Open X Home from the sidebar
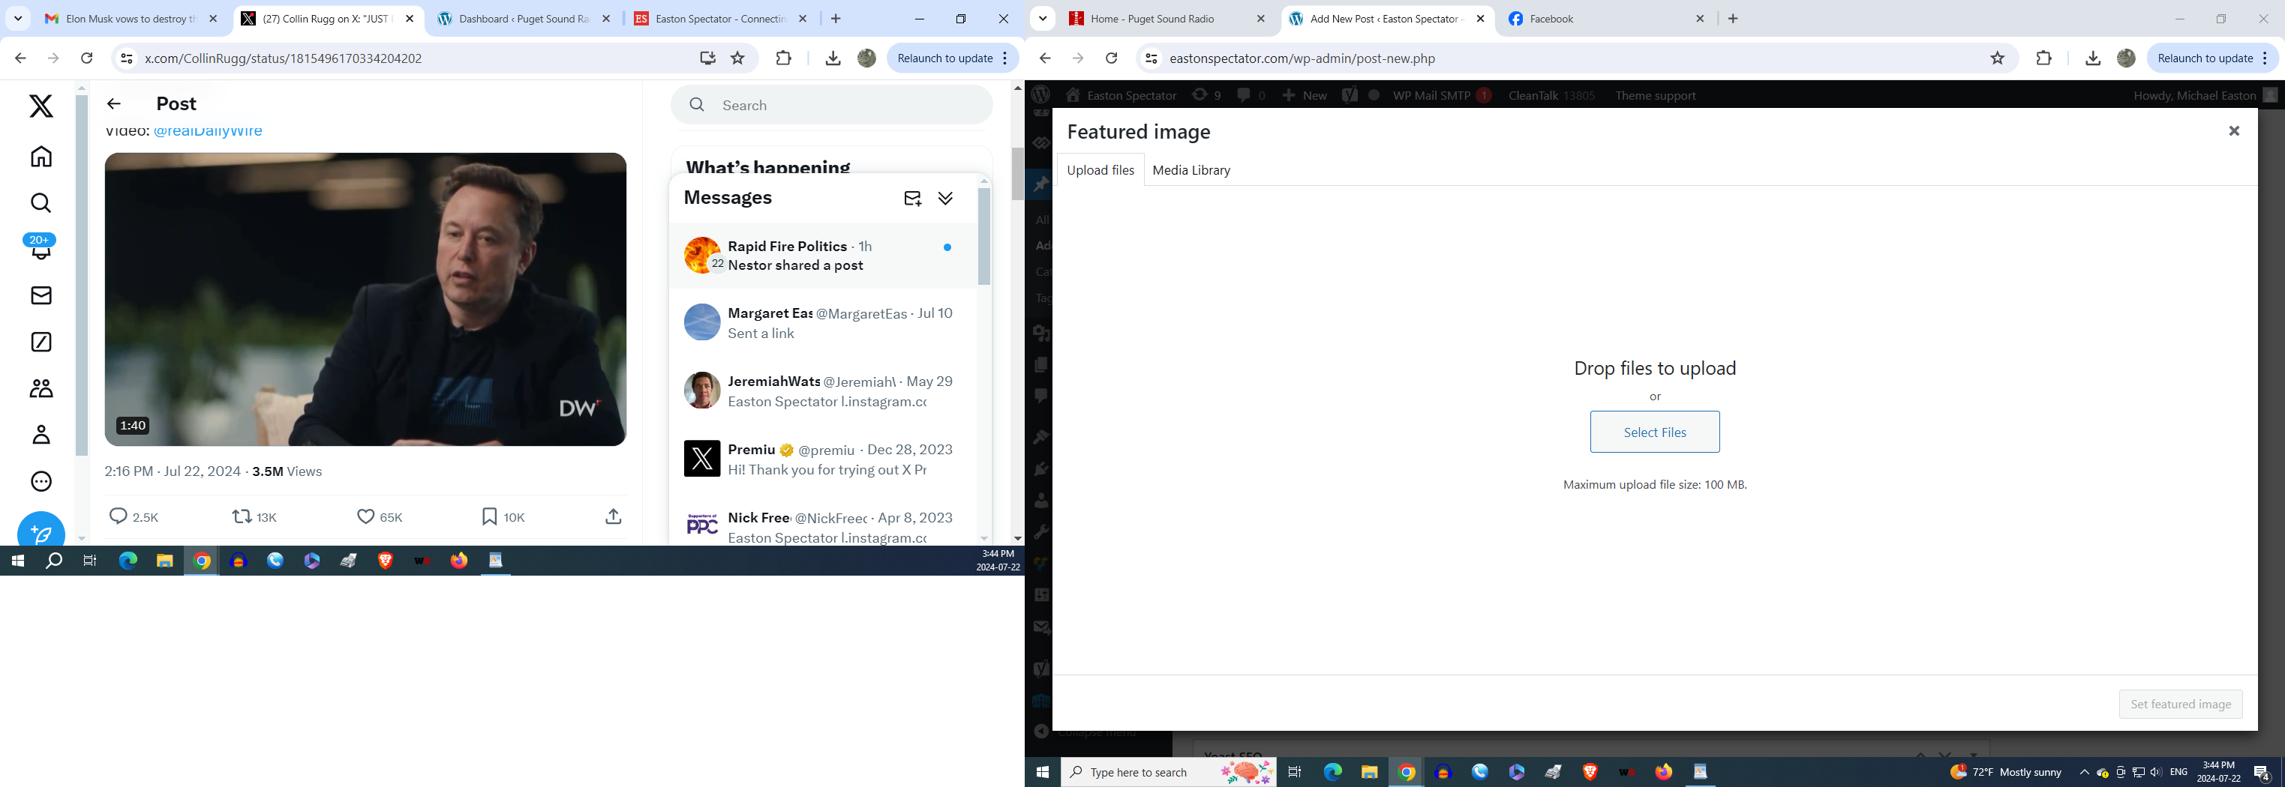2285x787 pixels. (x=41, y=157)
